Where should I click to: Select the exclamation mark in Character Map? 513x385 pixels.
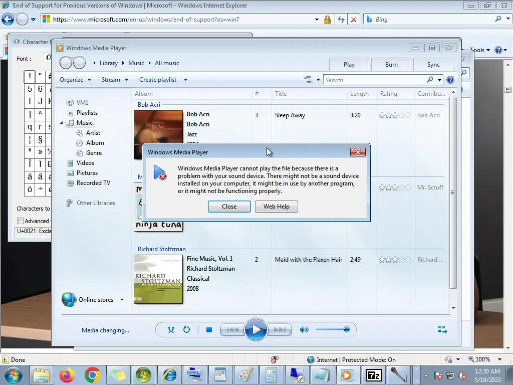[x=30, y=77]
